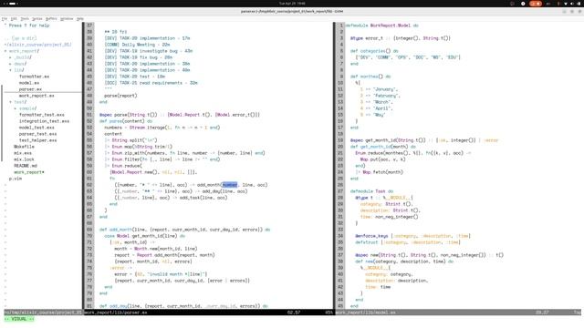Open the volume icon in system tray

(572, 4)
